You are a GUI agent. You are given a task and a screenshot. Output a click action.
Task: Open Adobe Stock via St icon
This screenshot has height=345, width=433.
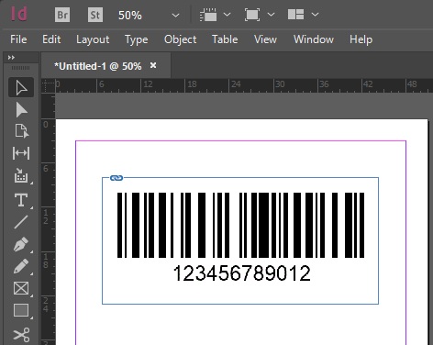[x=95, y=15]
